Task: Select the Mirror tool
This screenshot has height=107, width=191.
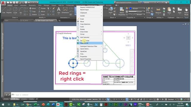Action: [x=42, y=11]
